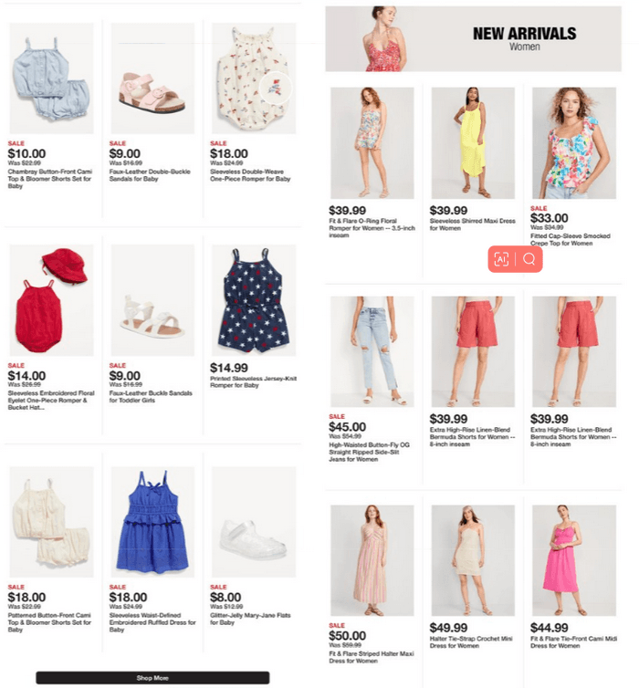Click Fit & Flare O-Ring Floral Romper title
This screenshot has width=639, height=688.
click(x=372, y=228)
